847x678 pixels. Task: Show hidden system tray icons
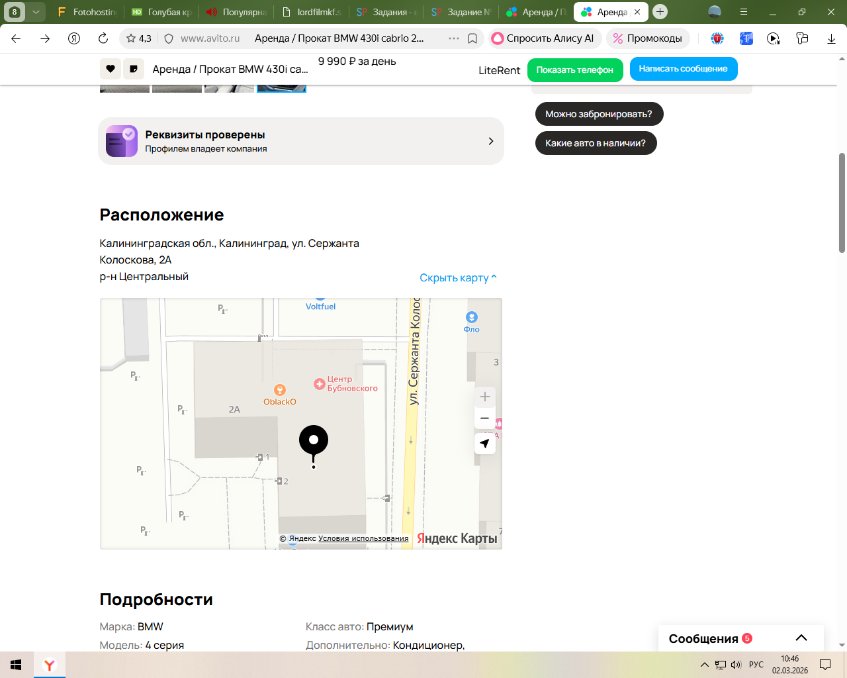tap(705, 665)
